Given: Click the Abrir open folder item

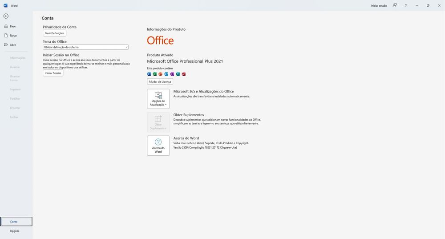Looking at the screenshot, I should [16, 45].
